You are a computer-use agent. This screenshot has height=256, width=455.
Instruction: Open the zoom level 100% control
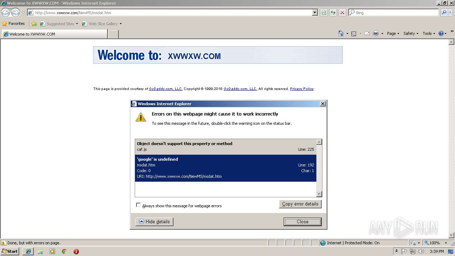pos(436,243)
